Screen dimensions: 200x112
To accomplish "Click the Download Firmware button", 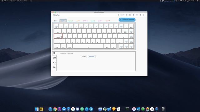I will [x=127, y=20].
